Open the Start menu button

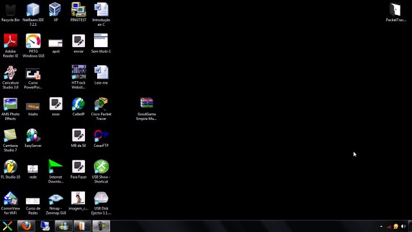pos(7,226)
